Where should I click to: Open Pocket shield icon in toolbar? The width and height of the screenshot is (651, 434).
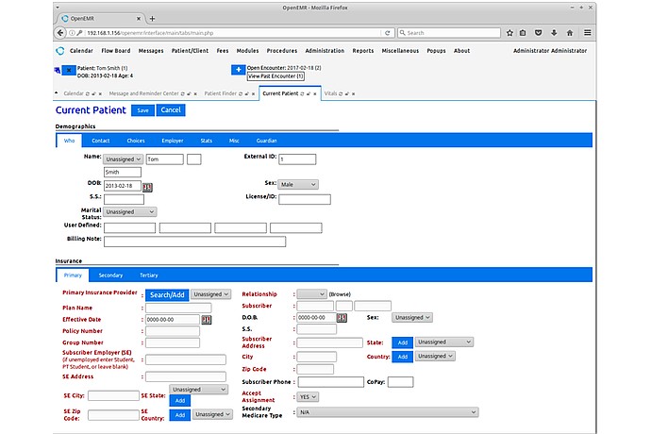coord(538,32)
